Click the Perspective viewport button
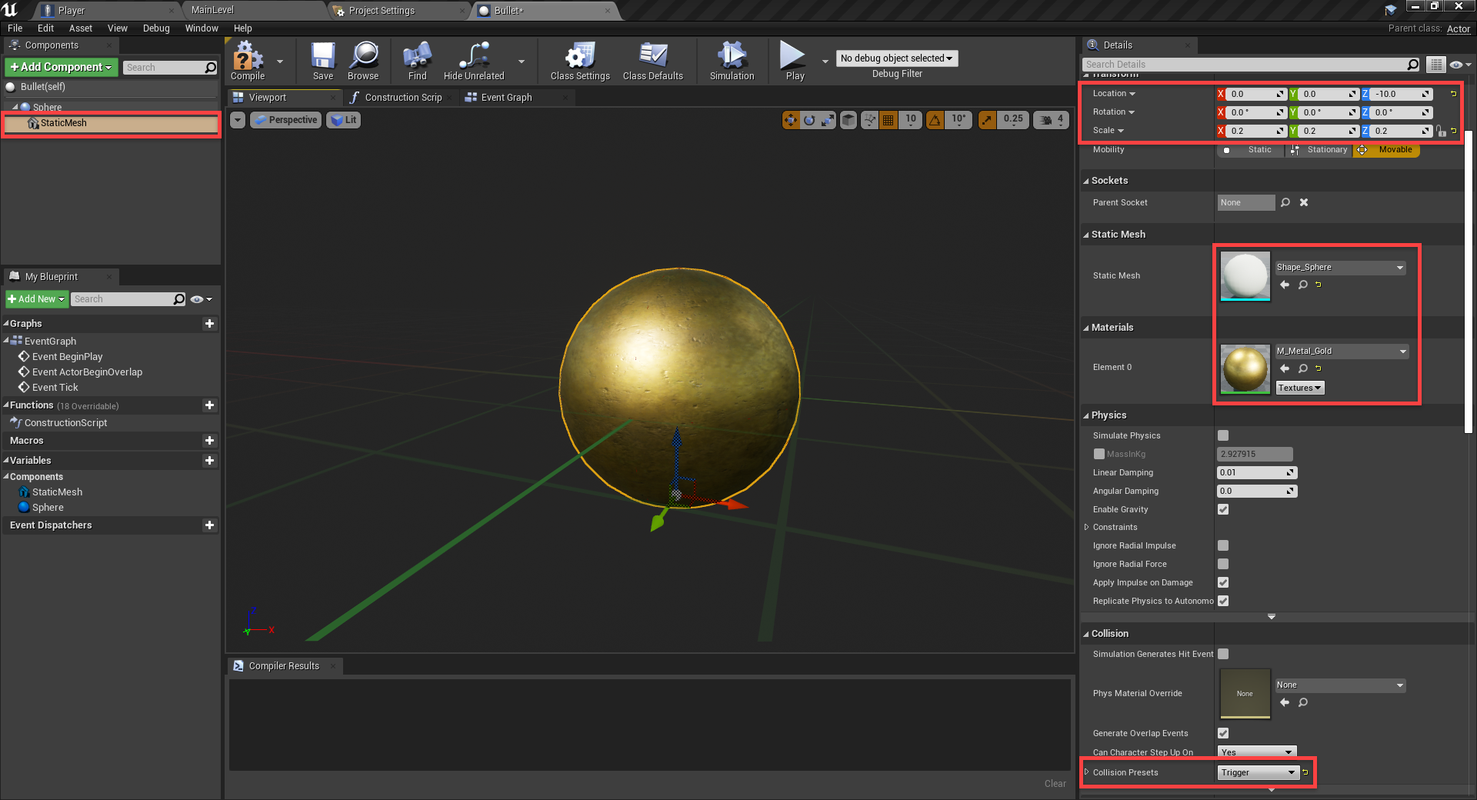1477x800 pixels. pos(286,120)
